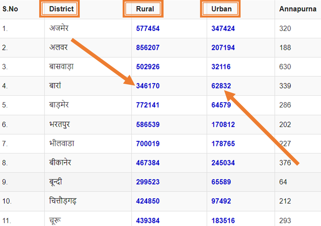Click the Urban column header
321x226 pixels.
coord(222,9)
